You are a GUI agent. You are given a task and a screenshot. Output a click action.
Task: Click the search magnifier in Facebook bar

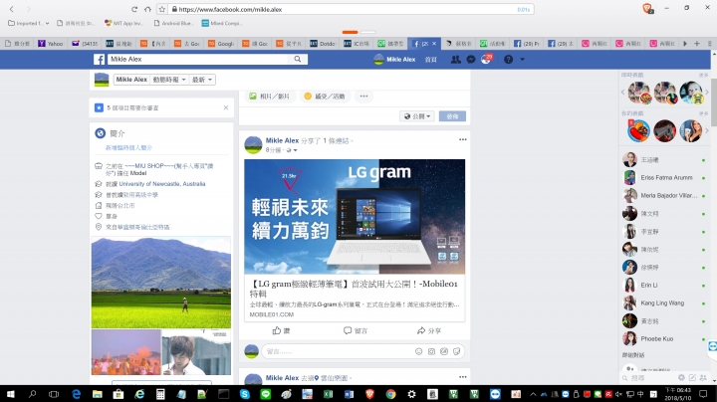click(298, 59)
